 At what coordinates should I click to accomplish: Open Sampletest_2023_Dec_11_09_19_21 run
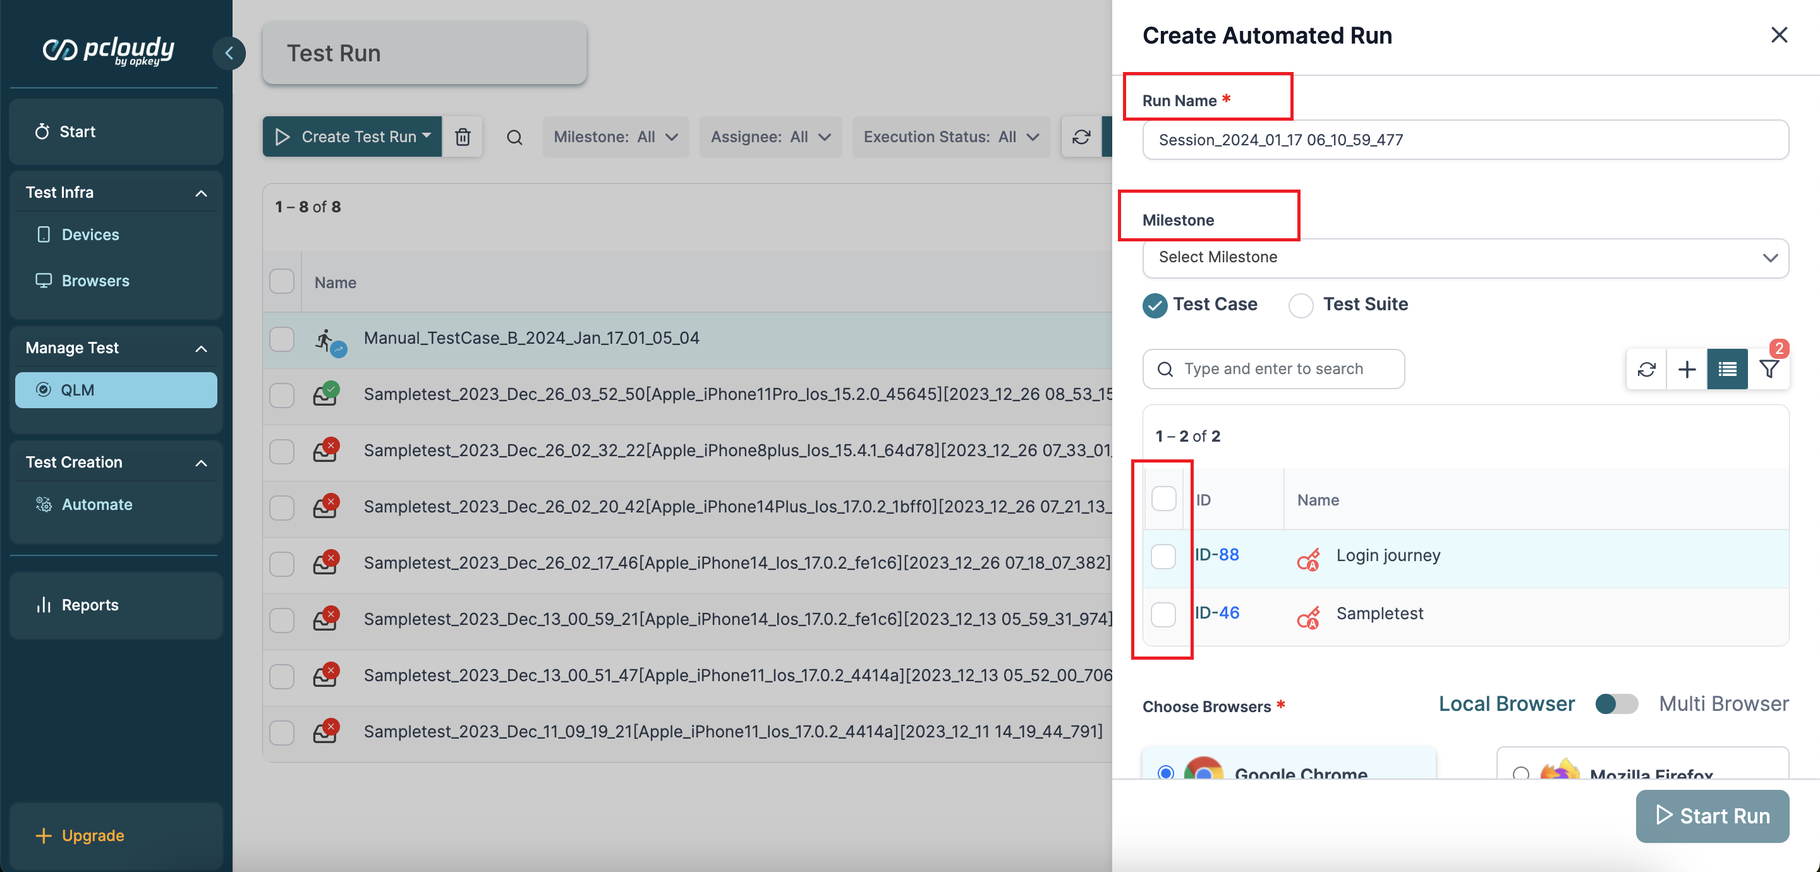(x=732, y=731)
